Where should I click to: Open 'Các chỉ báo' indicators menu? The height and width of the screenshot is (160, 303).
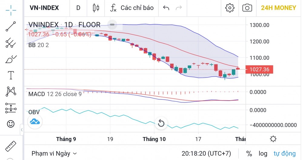[132, 8]
